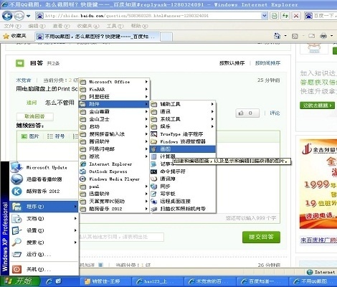337x287 pixels.
Task: Launch Windows Media Player from Programs menu
Action: [114, 179]
